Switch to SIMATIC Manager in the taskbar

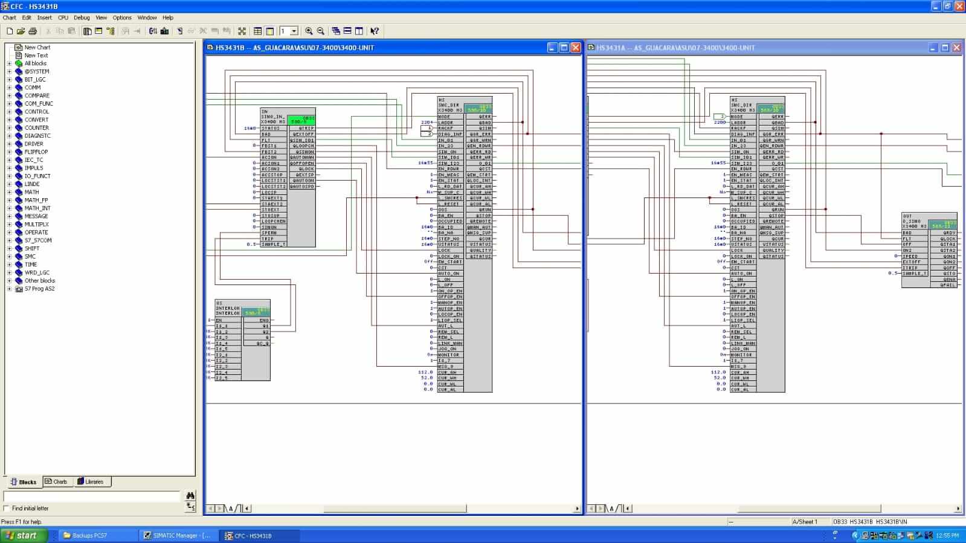click(x=176, y=535)
